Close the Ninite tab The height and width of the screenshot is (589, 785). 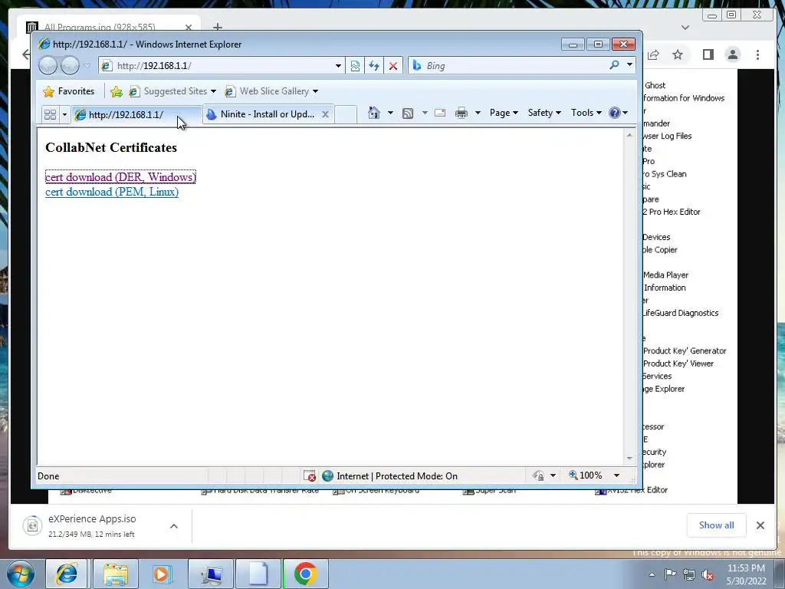325,114
